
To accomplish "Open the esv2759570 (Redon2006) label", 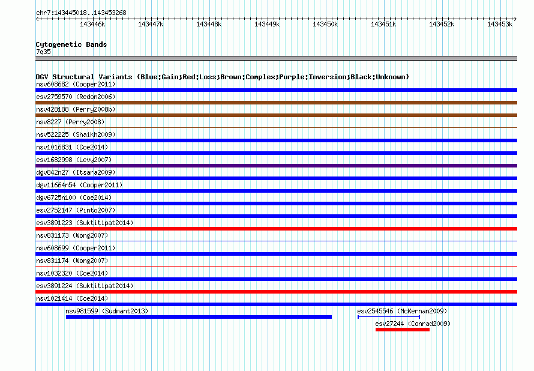I will (x=76, y=97).
